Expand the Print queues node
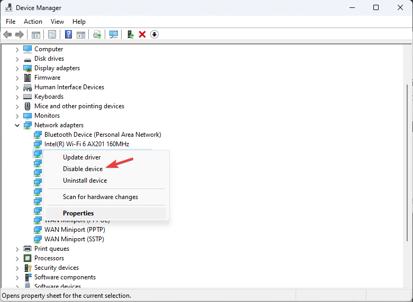 point(17,249)
